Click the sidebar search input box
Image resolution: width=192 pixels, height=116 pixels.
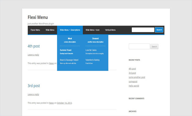(x=139, y=46)
